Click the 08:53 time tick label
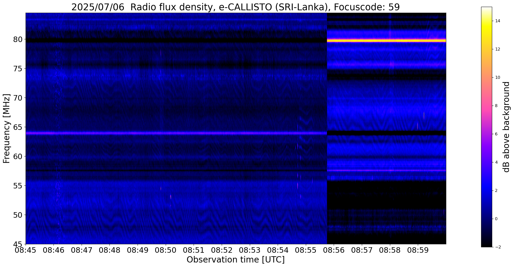 (250, 250)
